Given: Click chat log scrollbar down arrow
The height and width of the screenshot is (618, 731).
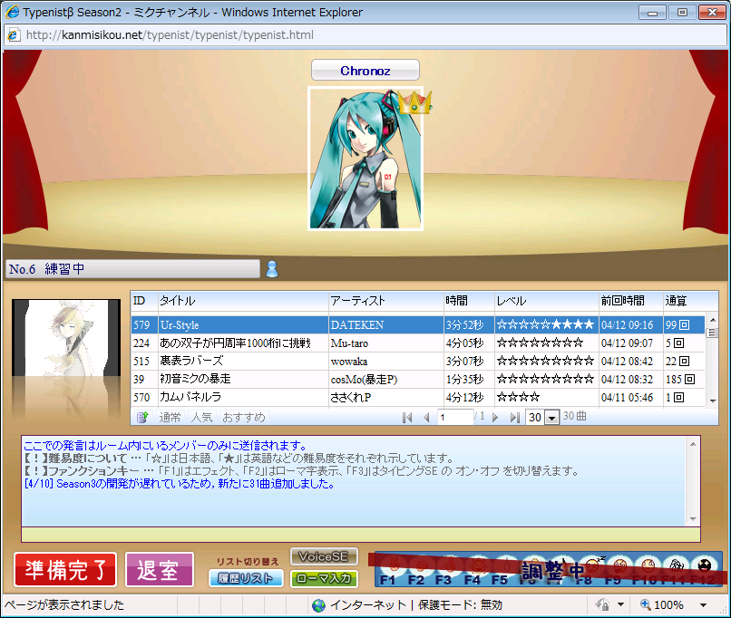Looking at the screenshot, I should pyautogui.click(x=693, y=519).
